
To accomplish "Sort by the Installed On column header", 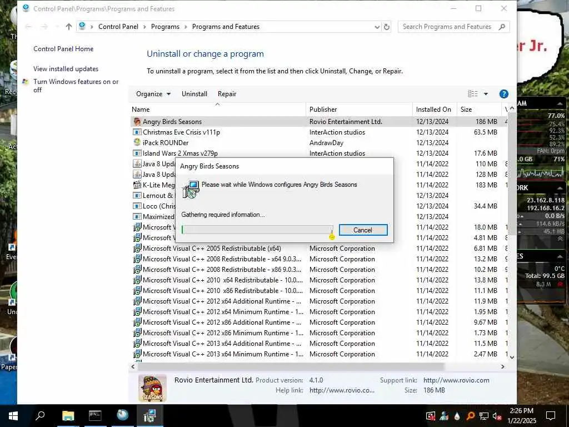I will [435, 110].
